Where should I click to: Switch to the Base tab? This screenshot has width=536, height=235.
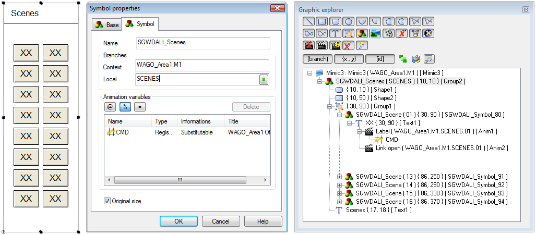pos(106,24)
